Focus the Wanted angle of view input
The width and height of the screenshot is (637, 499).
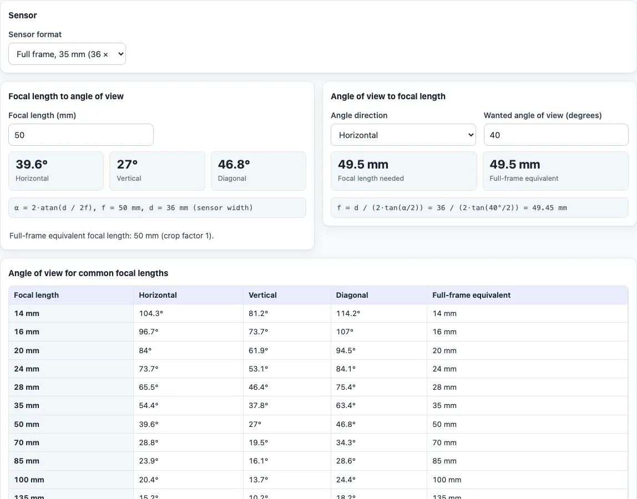pos(556,135)
